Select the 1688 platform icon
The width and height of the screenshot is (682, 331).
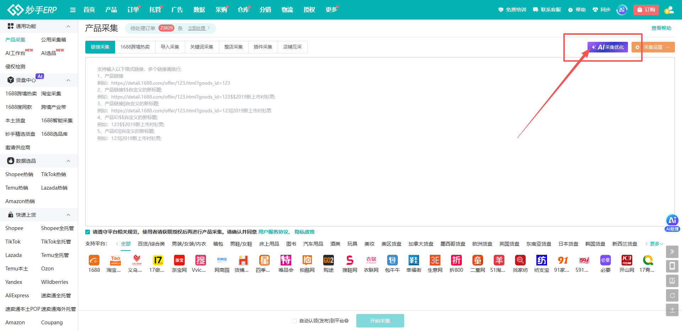coord(94,260)
